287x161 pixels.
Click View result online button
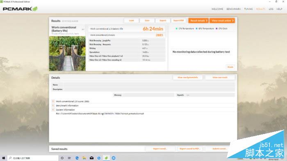pos(222,20)
